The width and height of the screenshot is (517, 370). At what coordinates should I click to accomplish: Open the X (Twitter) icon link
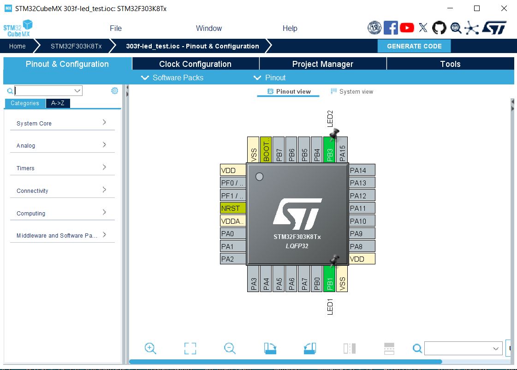click(x=423, y=28)
